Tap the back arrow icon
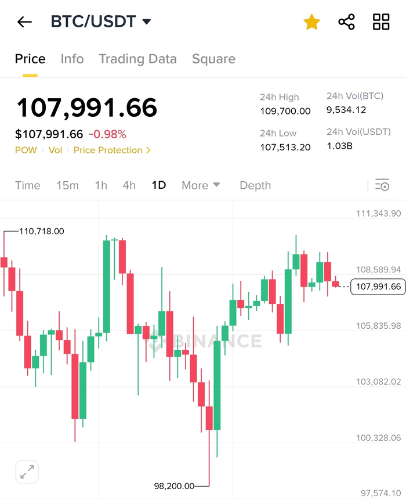The height and width of the screenshot is (499, 406). (24, 22)
